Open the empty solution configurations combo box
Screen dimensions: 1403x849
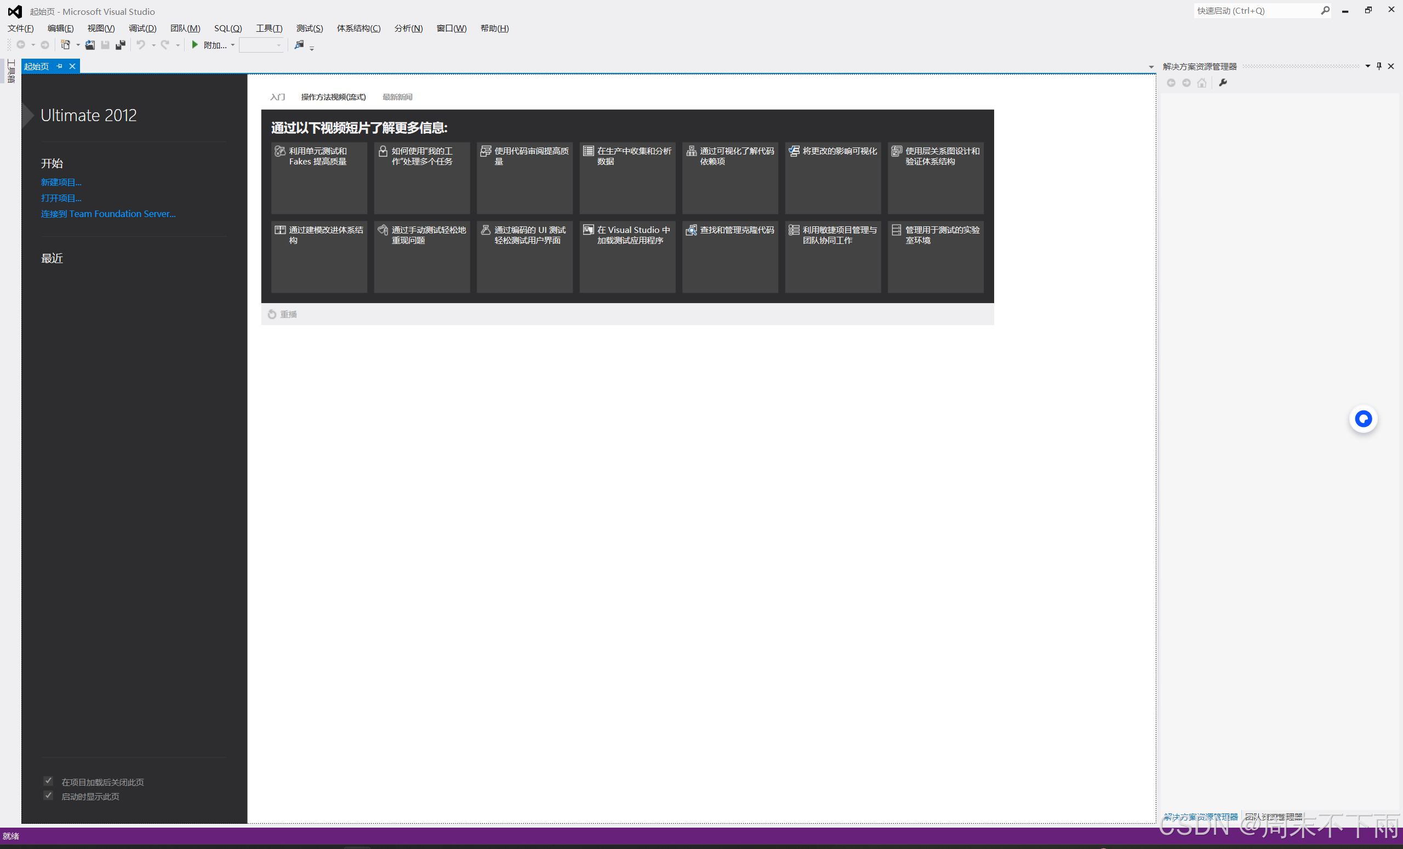point(261,45)
